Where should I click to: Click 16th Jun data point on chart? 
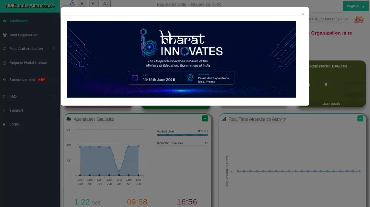[138, 146]
